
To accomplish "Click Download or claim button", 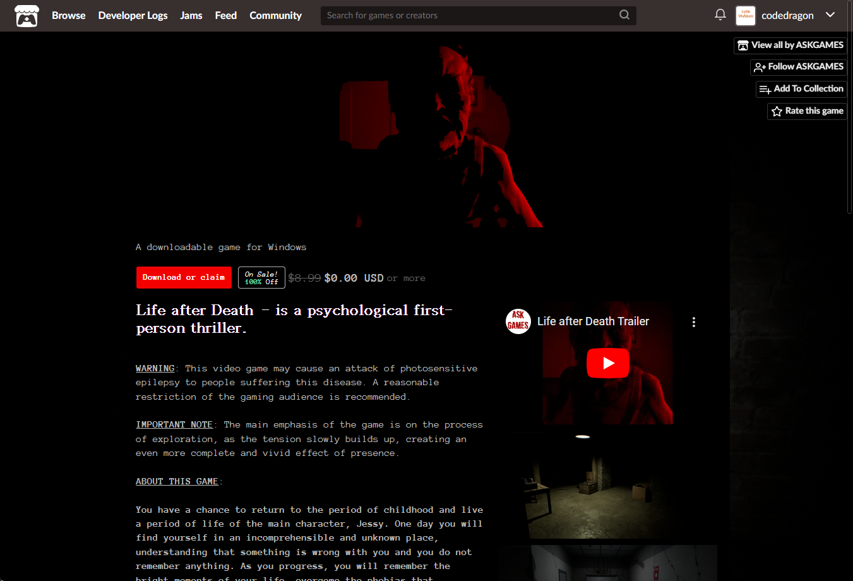I will click(184, 277).
